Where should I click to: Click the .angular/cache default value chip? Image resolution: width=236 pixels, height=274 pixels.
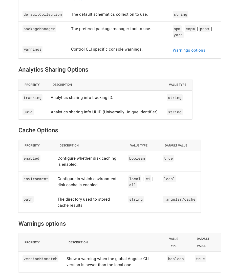pos(180,199)
